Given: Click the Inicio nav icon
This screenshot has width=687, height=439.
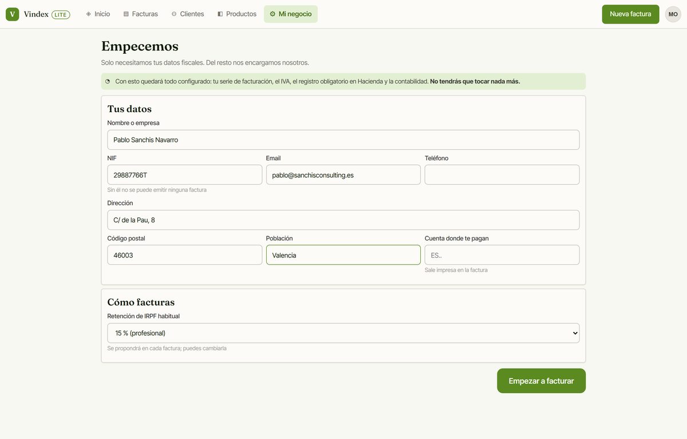Looking at the screenshot, I should point(89,14).
